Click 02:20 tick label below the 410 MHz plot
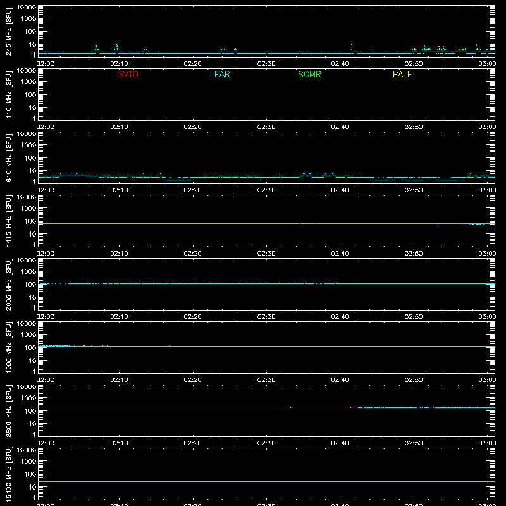 (193, 127)
